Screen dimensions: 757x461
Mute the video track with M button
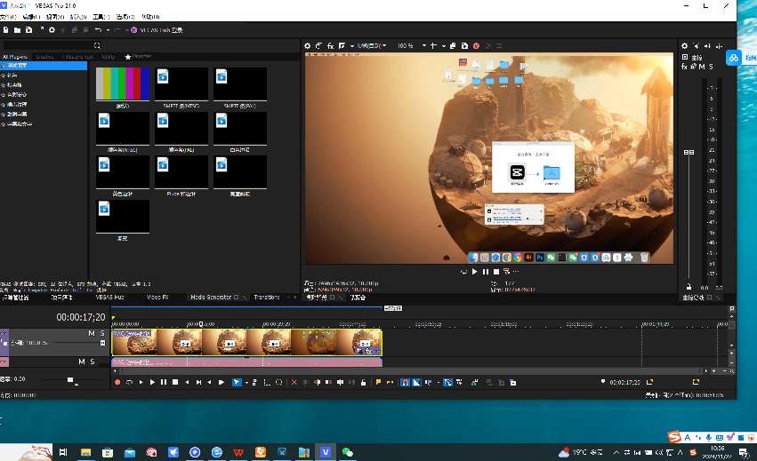[91, 333]
